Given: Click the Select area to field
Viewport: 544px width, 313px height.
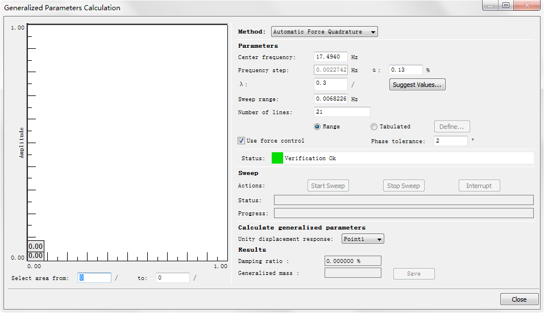Looking at the screenshot, I should click(172, 278).
